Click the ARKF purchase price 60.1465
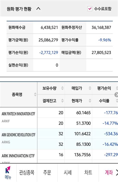 pyautogui.click(x=83, y=113)
